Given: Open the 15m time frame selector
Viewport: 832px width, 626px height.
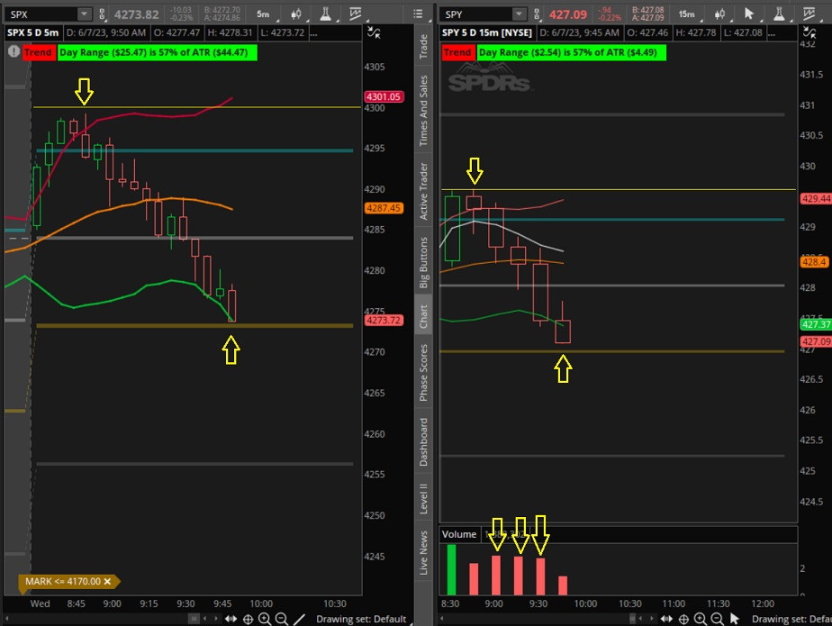Looking at the screenshot, I should point(688,14).
